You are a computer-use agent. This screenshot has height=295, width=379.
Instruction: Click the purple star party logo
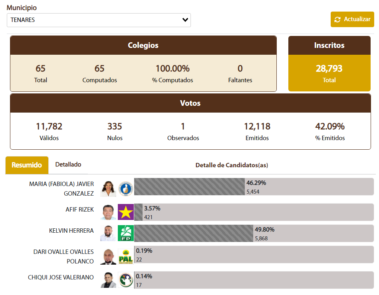click(126, 212)
